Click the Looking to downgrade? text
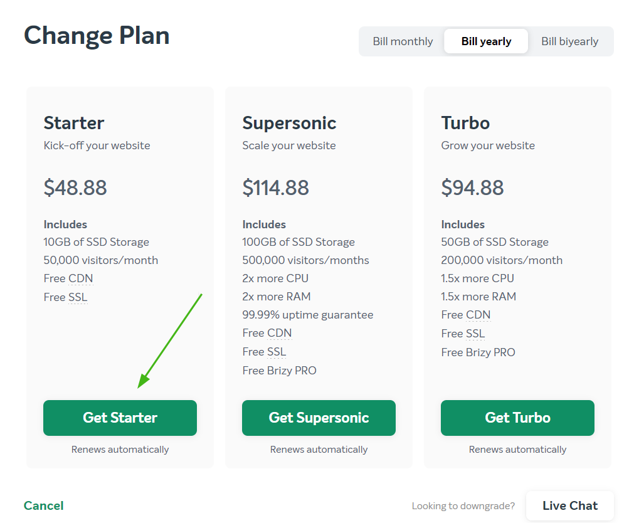 point(463,506)
